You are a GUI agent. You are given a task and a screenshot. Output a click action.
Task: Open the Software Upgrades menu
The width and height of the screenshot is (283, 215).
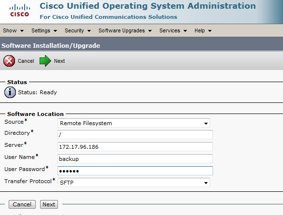[x=125, y=31]
